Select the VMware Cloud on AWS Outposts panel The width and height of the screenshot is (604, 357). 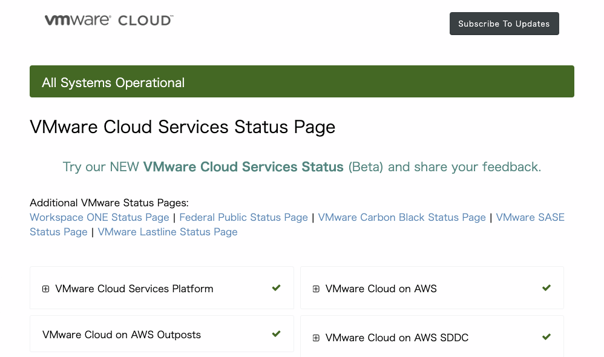pyautogui.click(x=162, y=333)
